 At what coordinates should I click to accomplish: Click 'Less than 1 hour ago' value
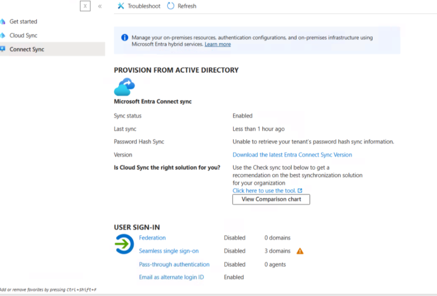point(258,129)
